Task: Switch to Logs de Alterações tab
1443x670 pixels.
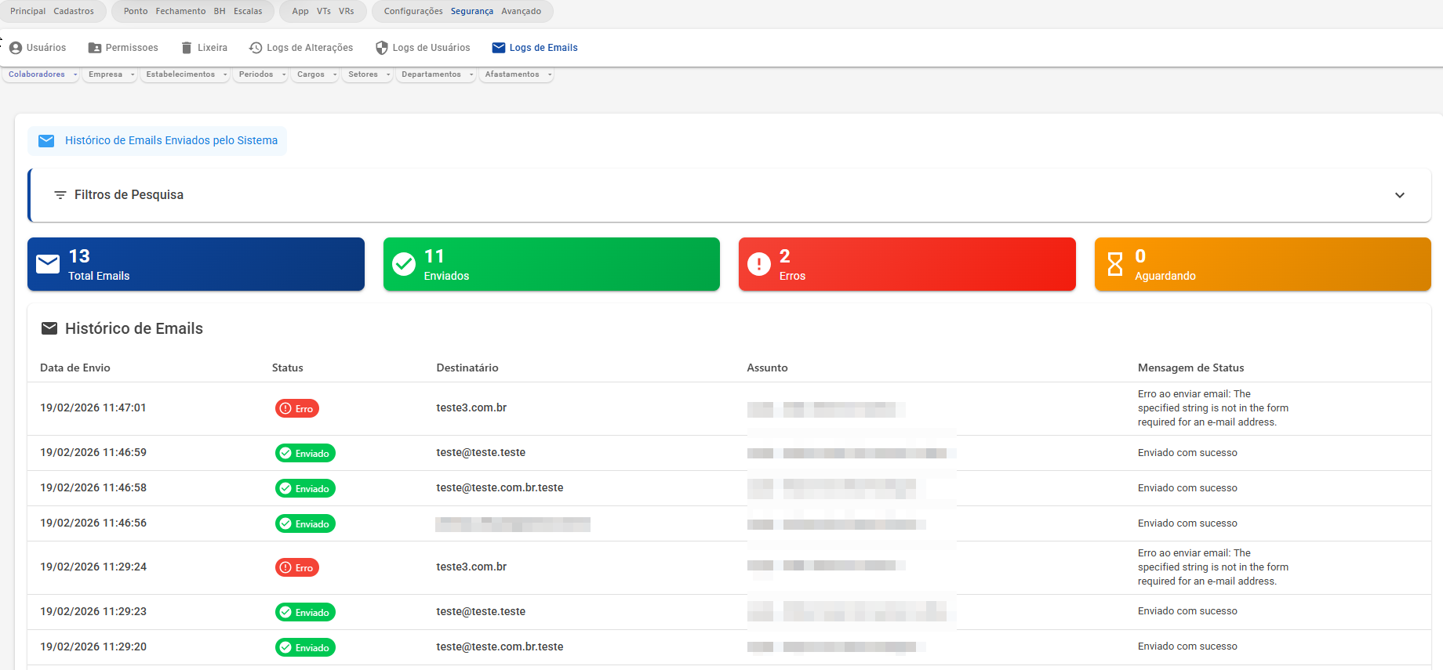Action: [301, 48]
